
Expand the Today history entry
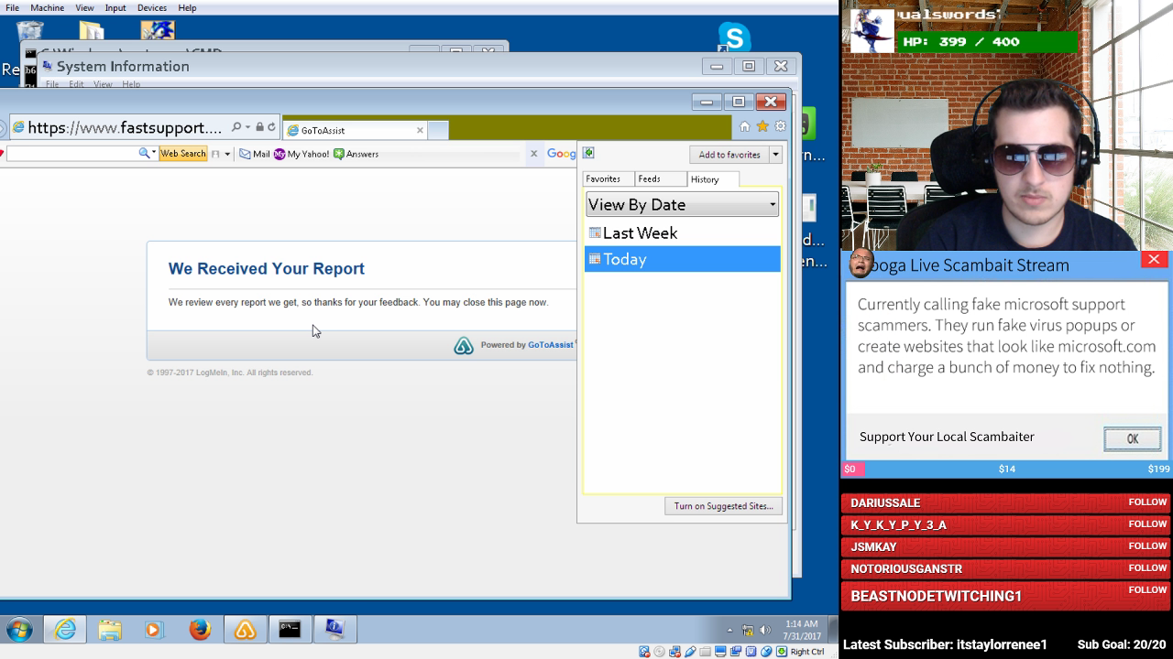coord(682,259)
